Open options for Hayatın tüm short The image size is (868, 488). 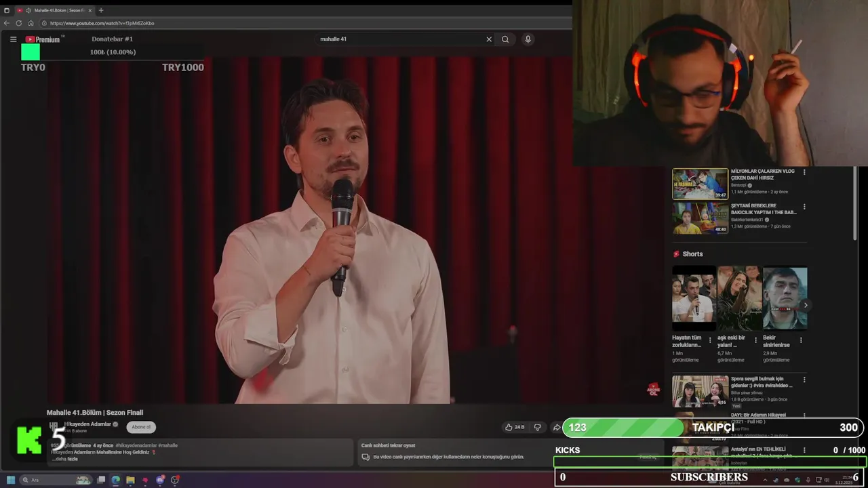(x=710, y=340)
